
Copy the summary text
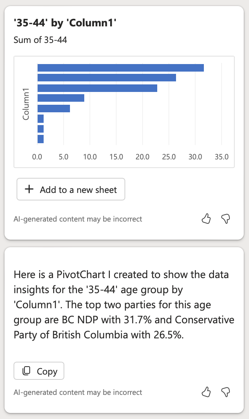(x=39, y=371)
